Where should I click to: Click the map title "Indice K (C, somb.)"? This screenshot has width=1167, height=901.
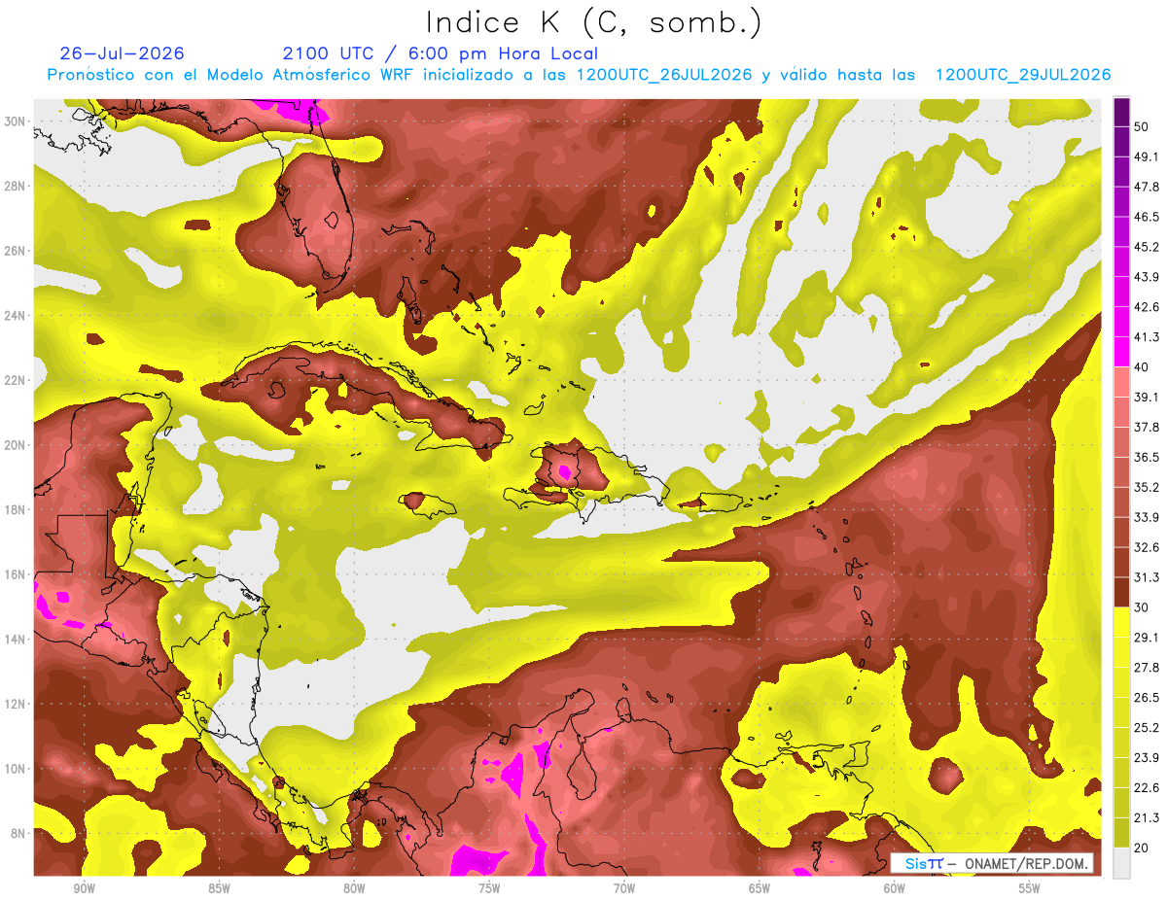point(594,22)
